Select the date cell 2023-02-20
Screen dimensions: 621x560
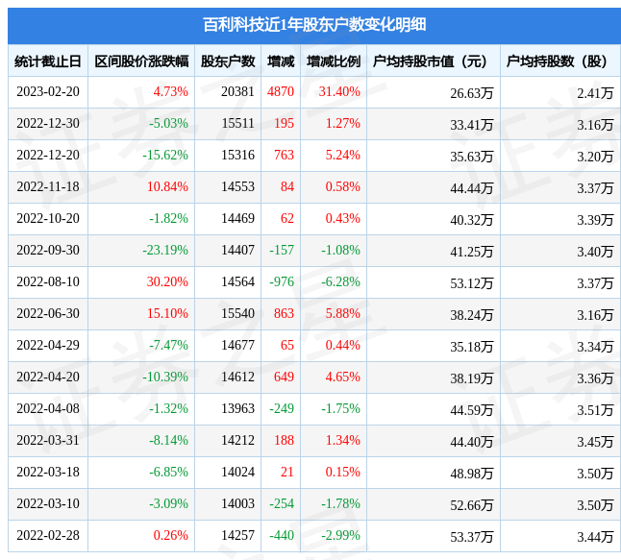pos(48,92)
